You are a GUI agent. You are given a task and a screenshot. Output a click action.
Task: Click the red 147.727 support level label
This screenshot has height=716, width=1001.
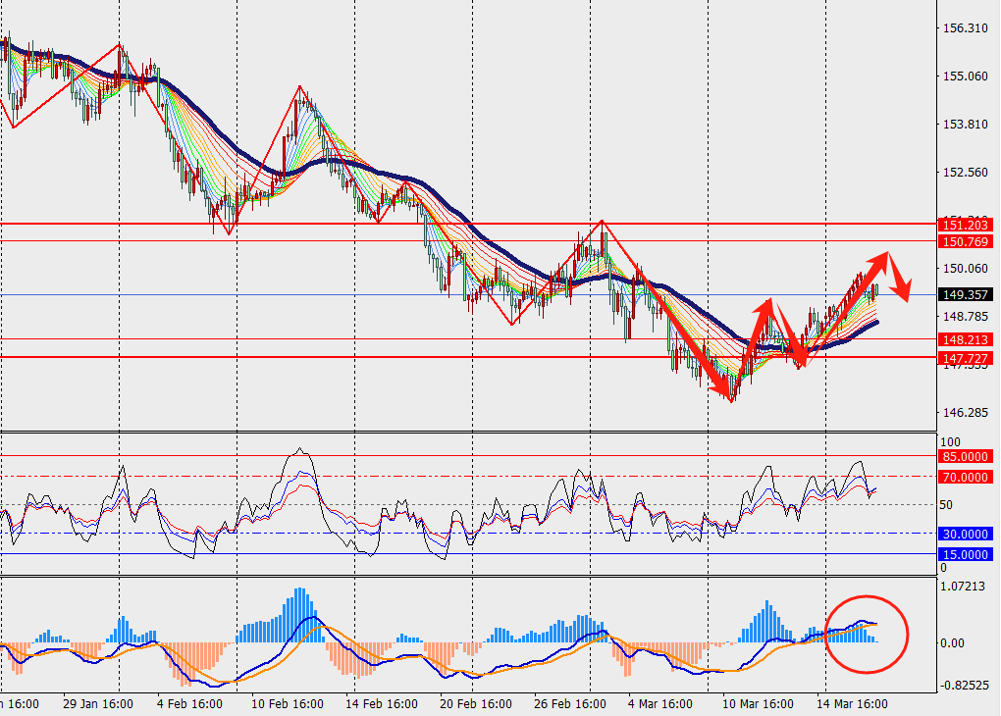coord(963,357)
